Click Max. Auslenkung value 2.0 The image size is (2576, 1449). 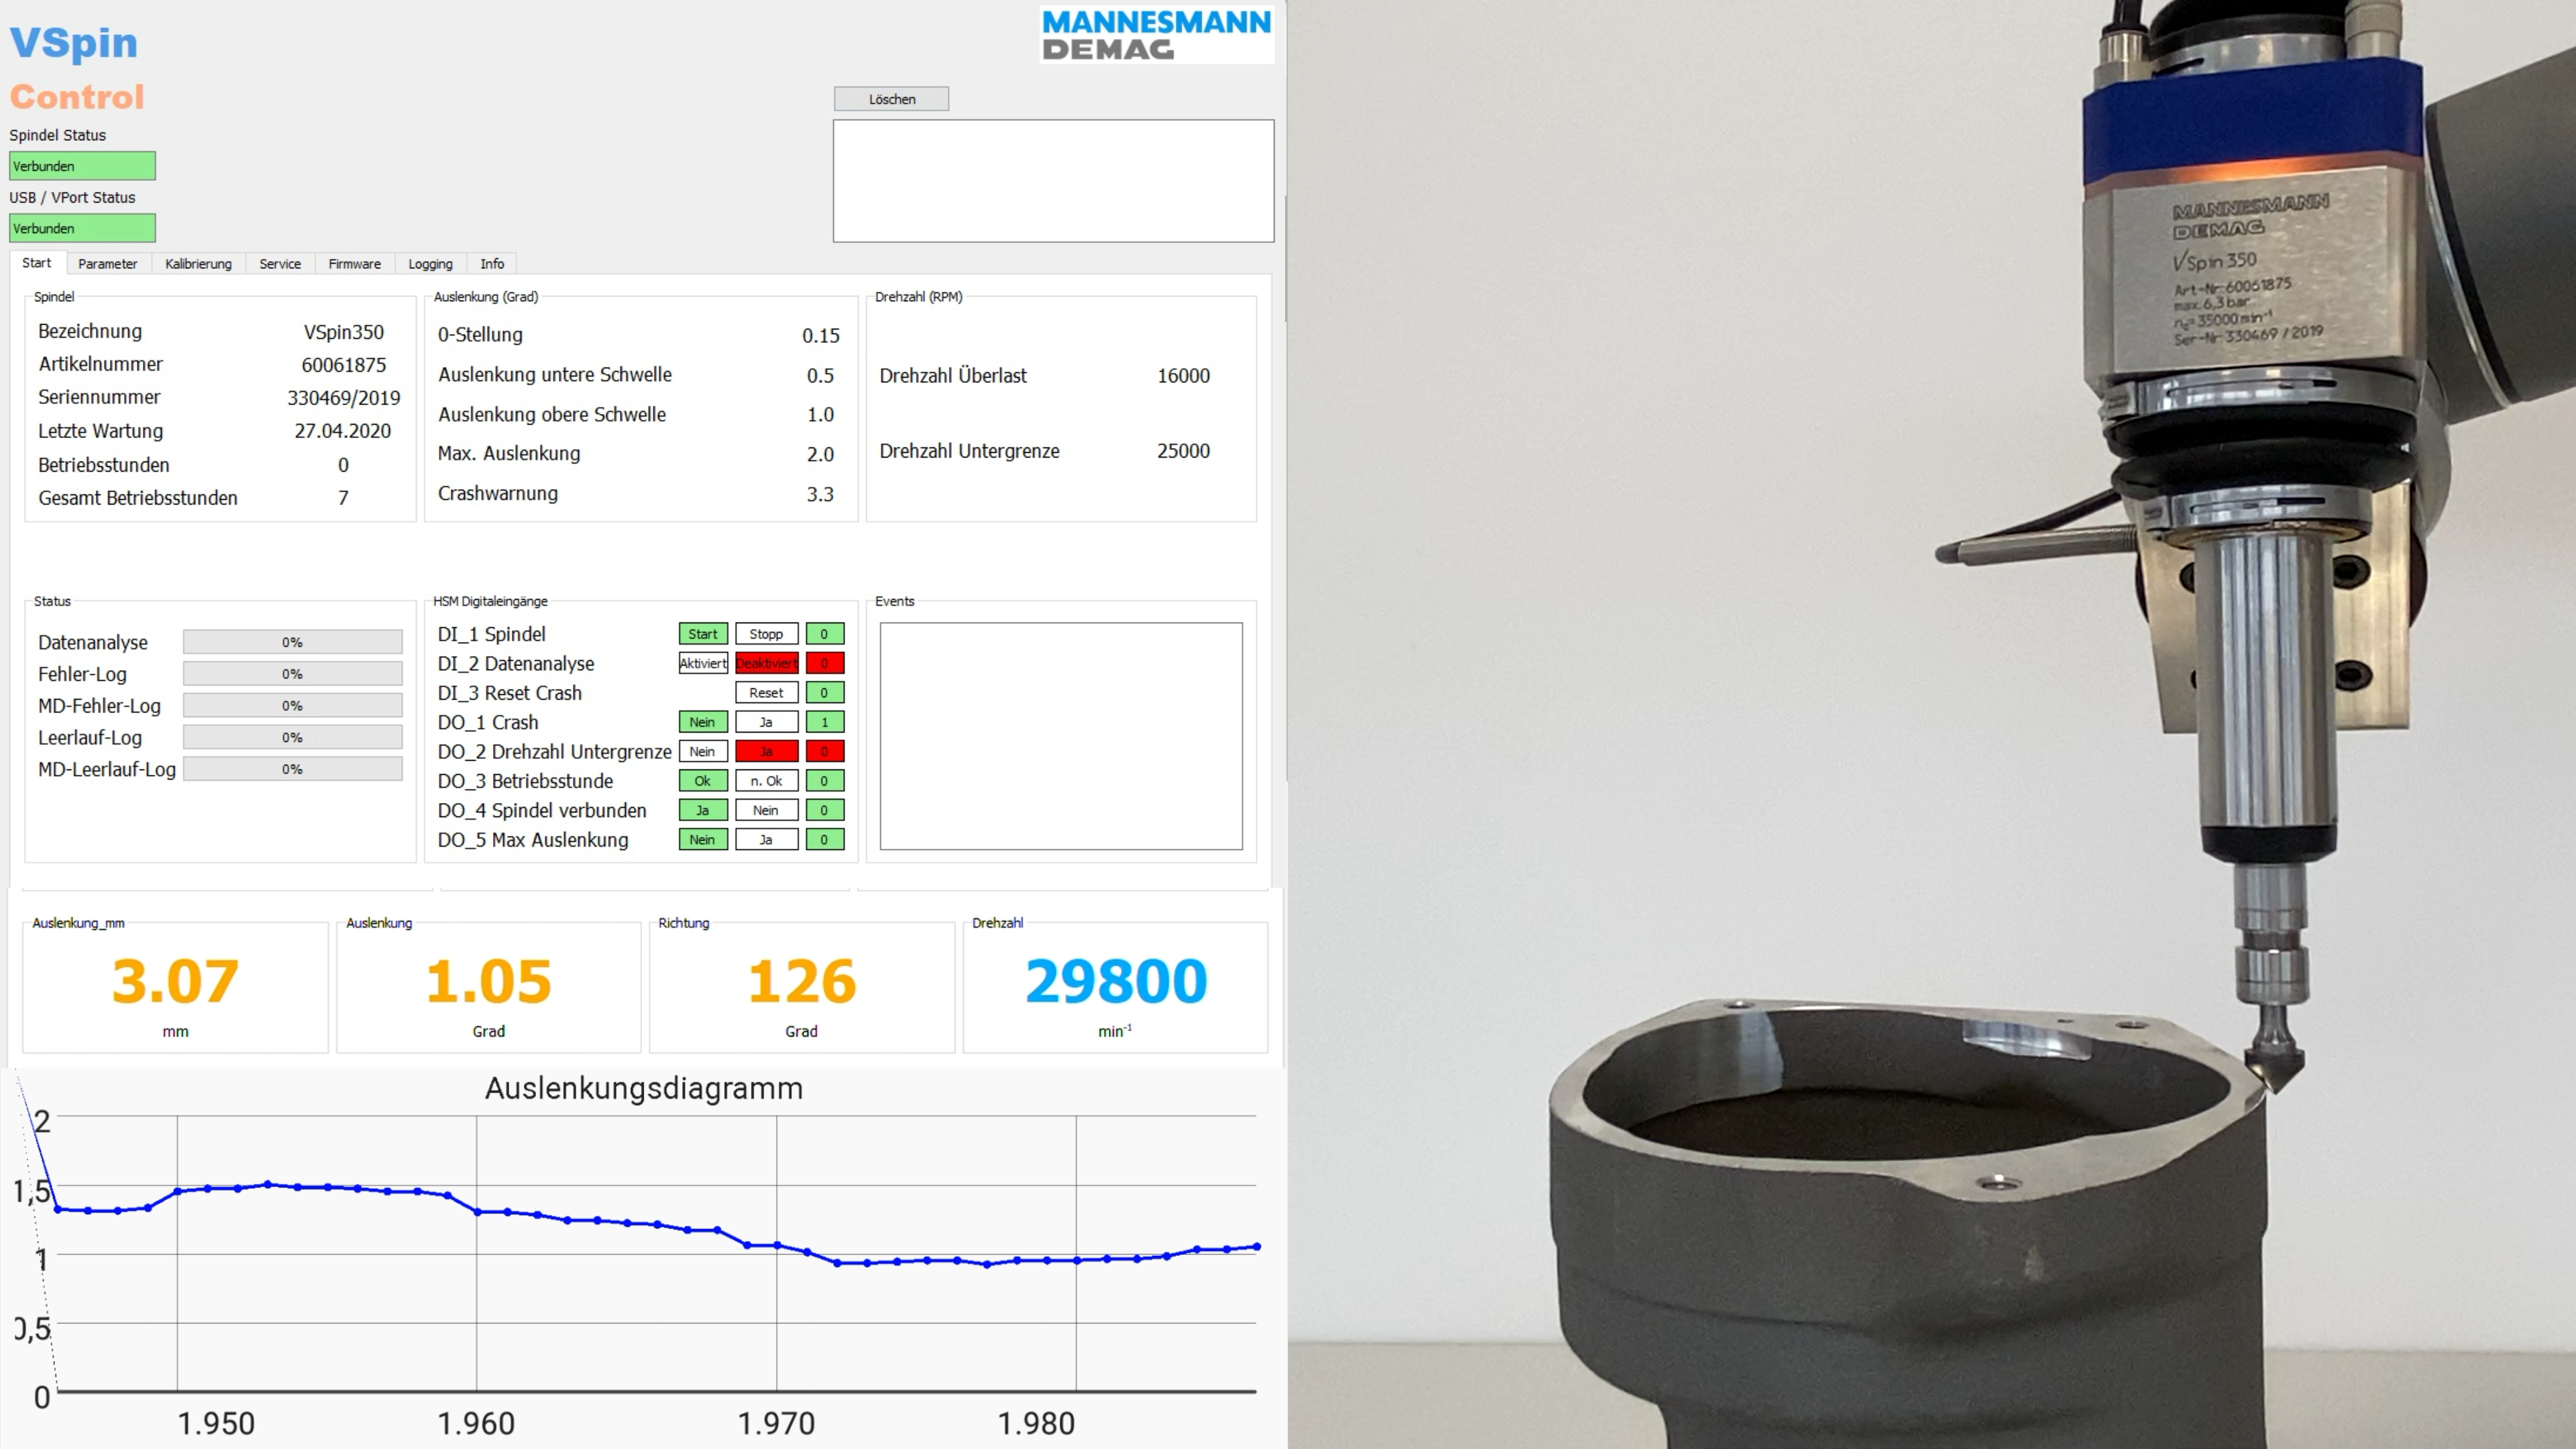click(821, 454)
